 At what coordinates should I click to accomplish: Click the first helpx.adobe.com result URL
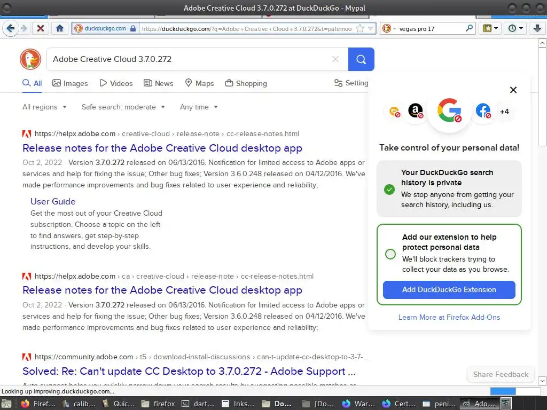[x=167, y=134]
